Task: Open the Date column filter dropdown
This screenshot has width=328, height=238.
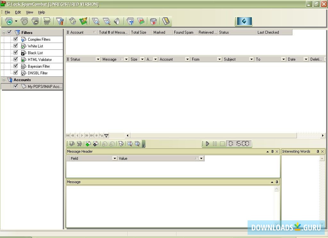Action: (x=306, y=59)
